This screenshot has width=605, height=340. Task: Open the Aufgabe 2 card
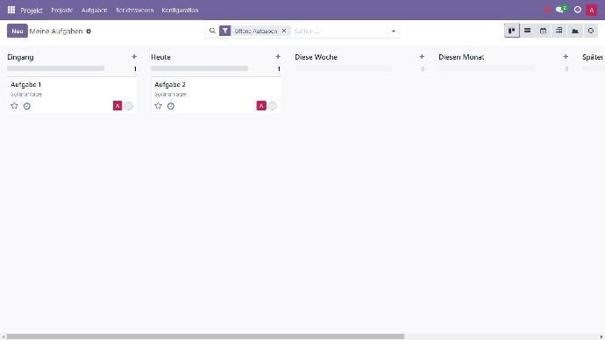click(x=216, y=95)
